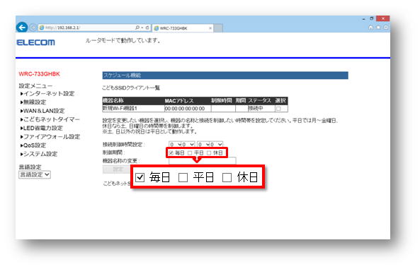Click the ルータモードで動作しています text
420x269 pixels.
pyautogui.click(x=123, y=41)
